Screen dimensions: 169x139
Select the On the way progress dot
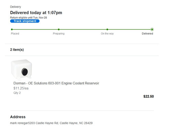coord(107,30)
